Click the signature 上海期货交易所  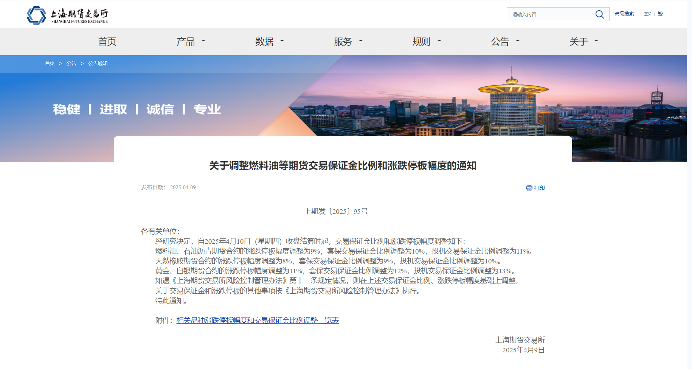(520, 340)
